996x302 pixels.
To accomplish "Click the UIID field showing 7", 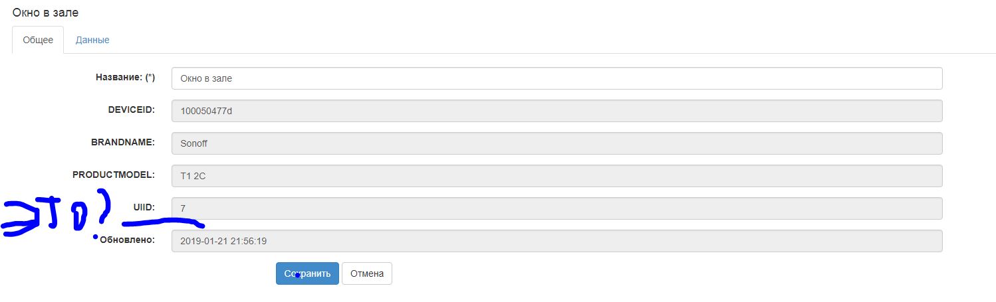I will point(557,208).
